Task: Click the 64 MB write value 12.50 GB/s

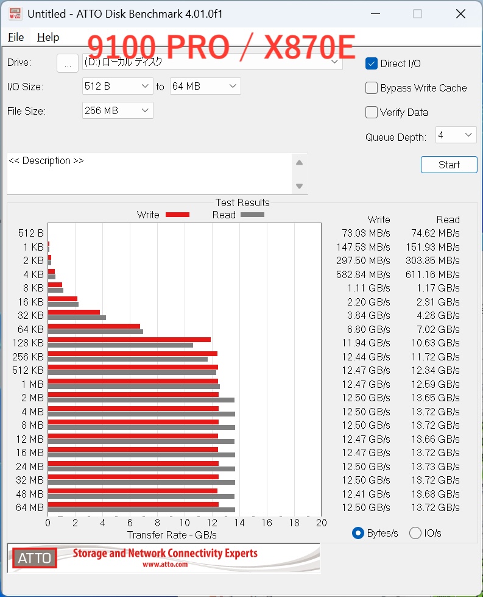Action: point(366,507)
